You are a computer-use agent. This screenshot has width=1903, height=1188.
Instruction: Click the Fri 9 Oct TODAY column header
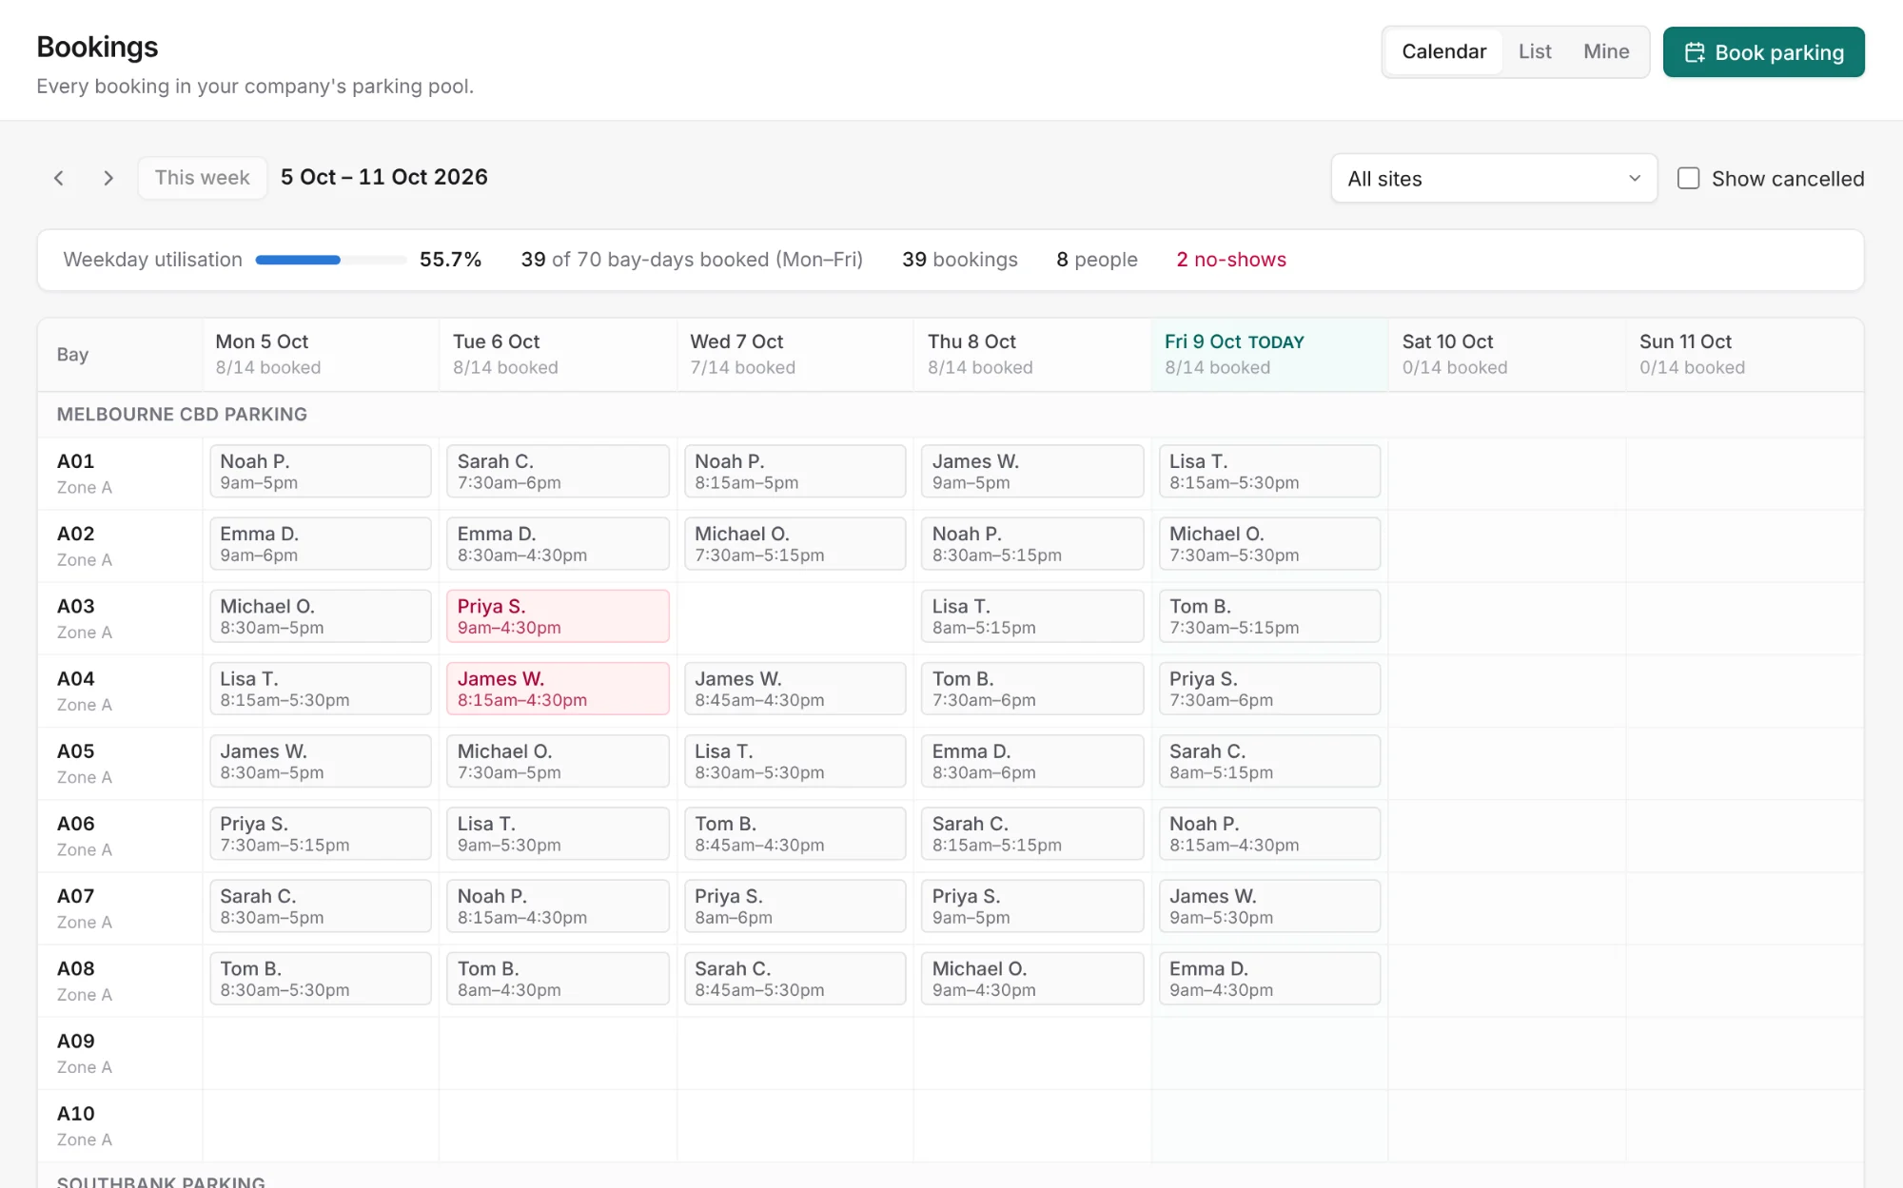1269,354
